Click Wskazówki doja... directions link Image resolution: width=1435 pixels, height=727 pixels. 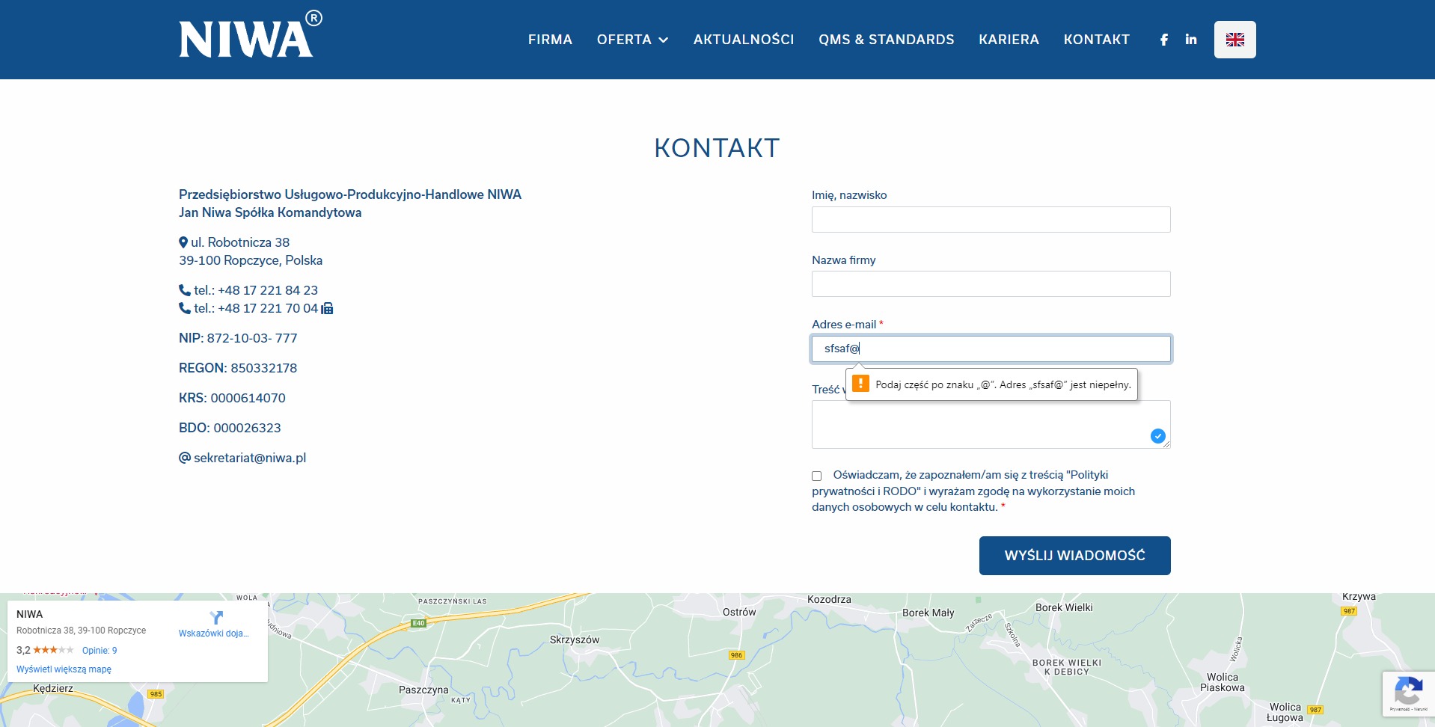(213, 634)
